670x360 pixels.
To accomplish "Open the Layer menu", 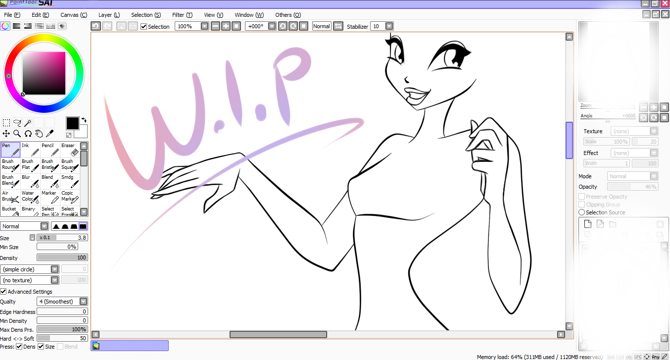I will (109, 15).
